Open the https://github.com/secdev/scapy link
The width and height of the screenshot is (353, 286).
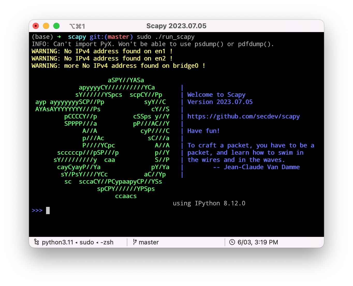(x=243, y=116)
